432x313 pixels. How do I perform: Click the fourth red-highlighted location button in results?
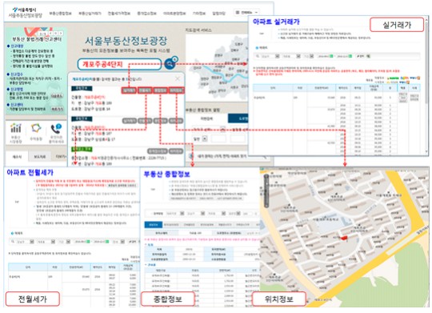tap(176, 90)
